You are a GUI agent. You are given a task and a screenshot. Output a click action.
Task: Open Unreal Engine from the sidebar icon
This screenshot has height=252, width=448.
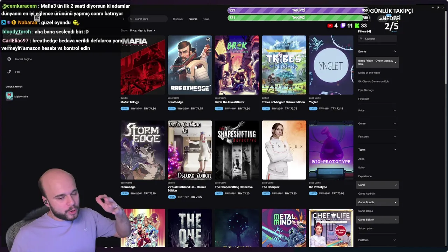point(9,59)
